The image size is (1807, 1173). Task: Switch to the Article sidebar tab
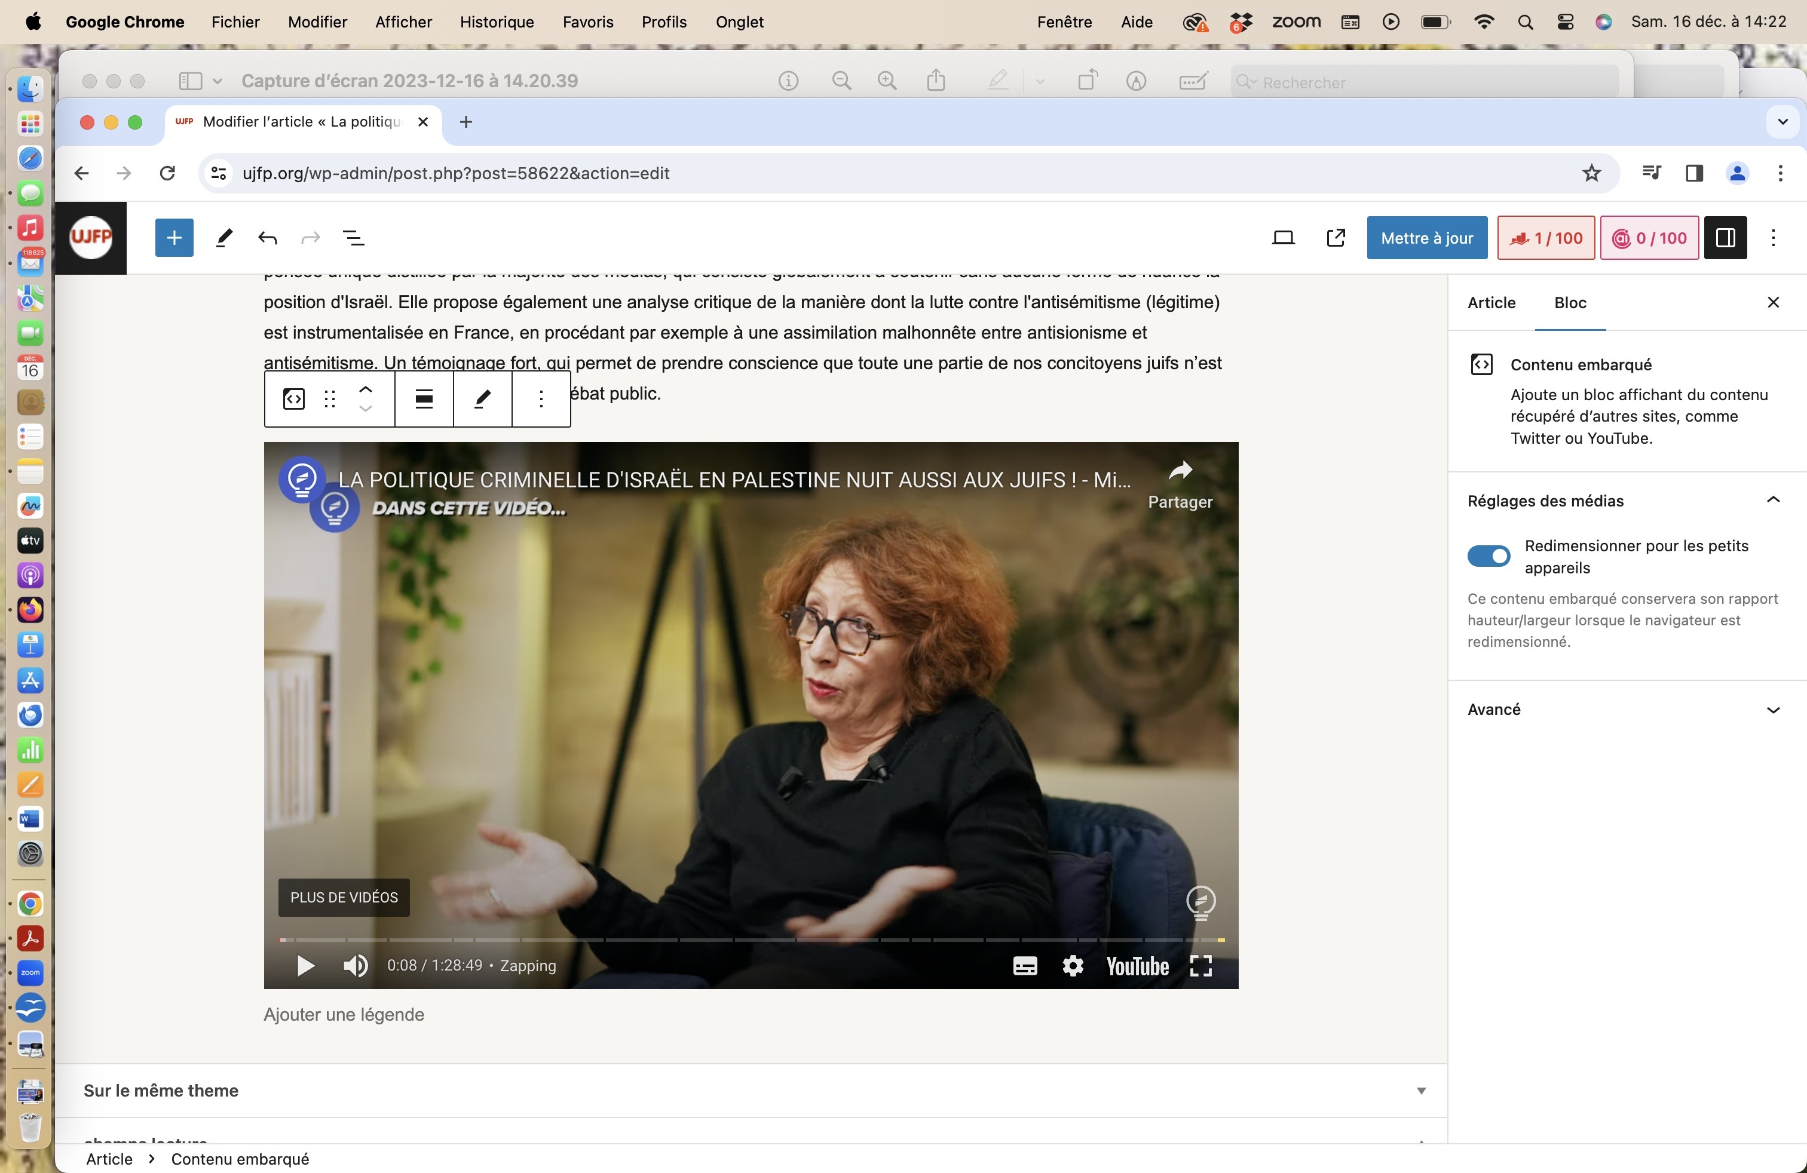tap(1491, 303)
